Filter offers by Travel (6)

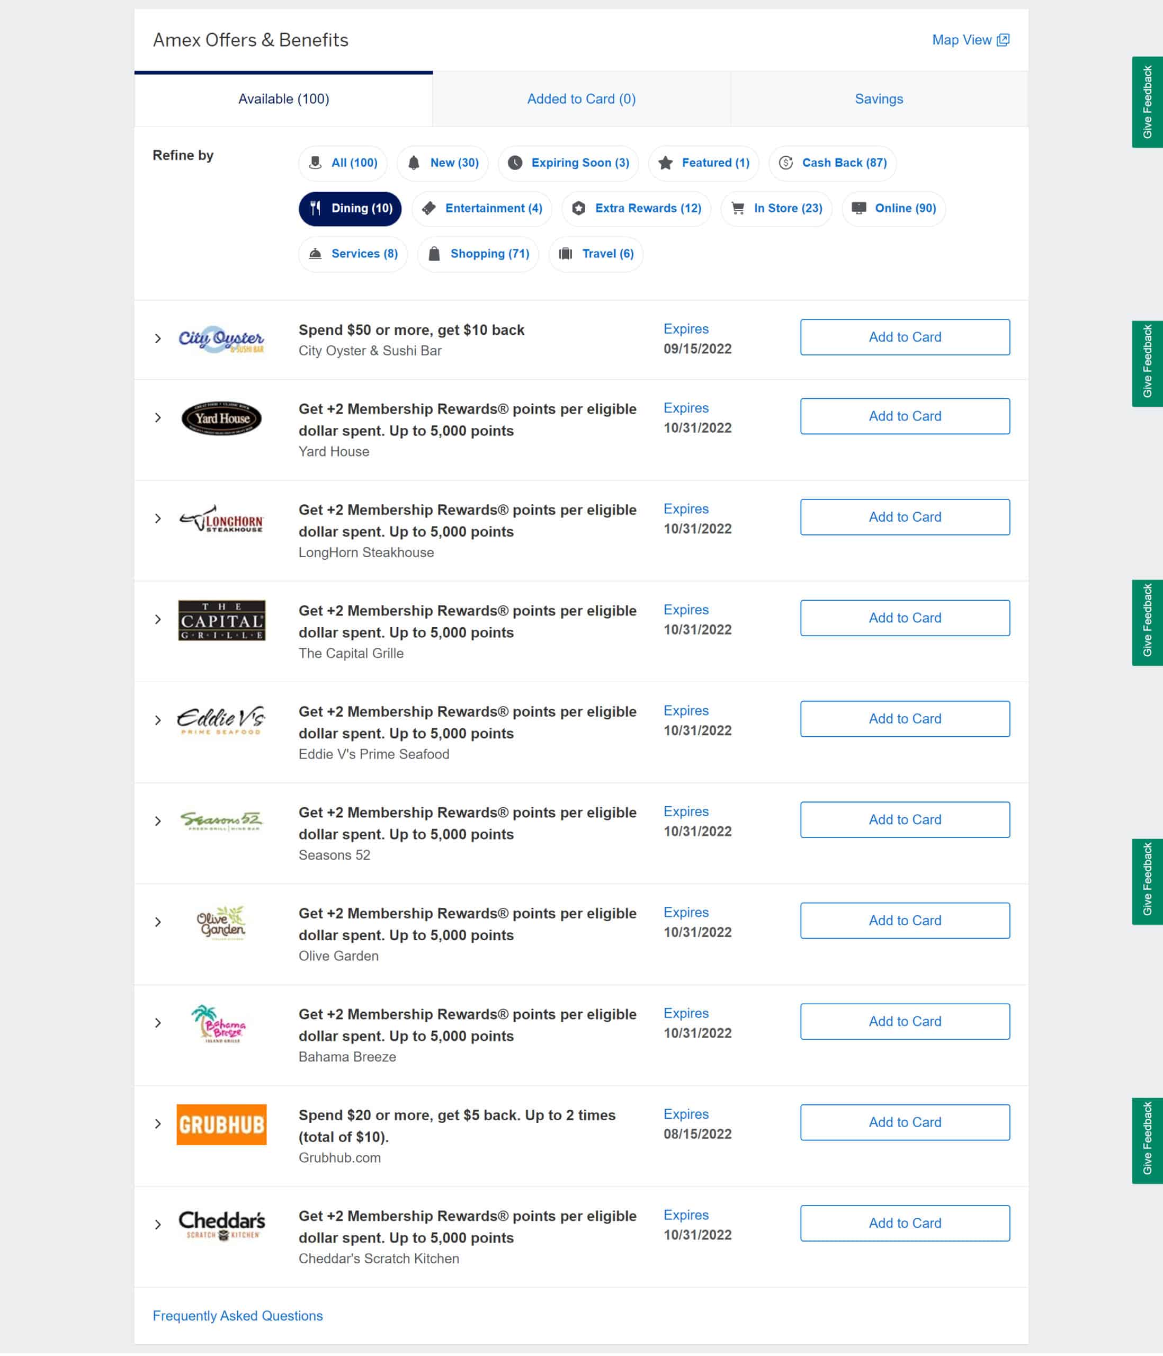[596, 254]
